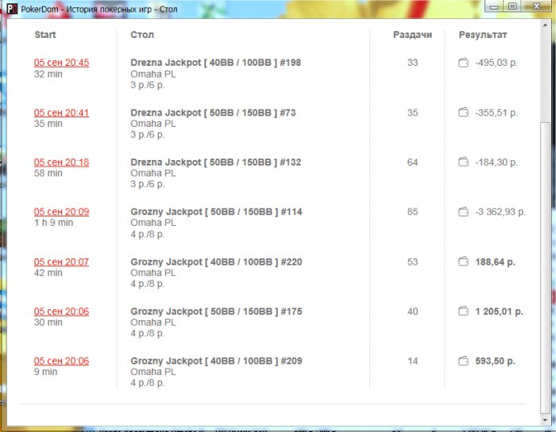This screenshot has height=432, width=556.
Task: Click the wallet icon beside 188,64 р.
Action: pyautogui.click(x=463, y=262)
